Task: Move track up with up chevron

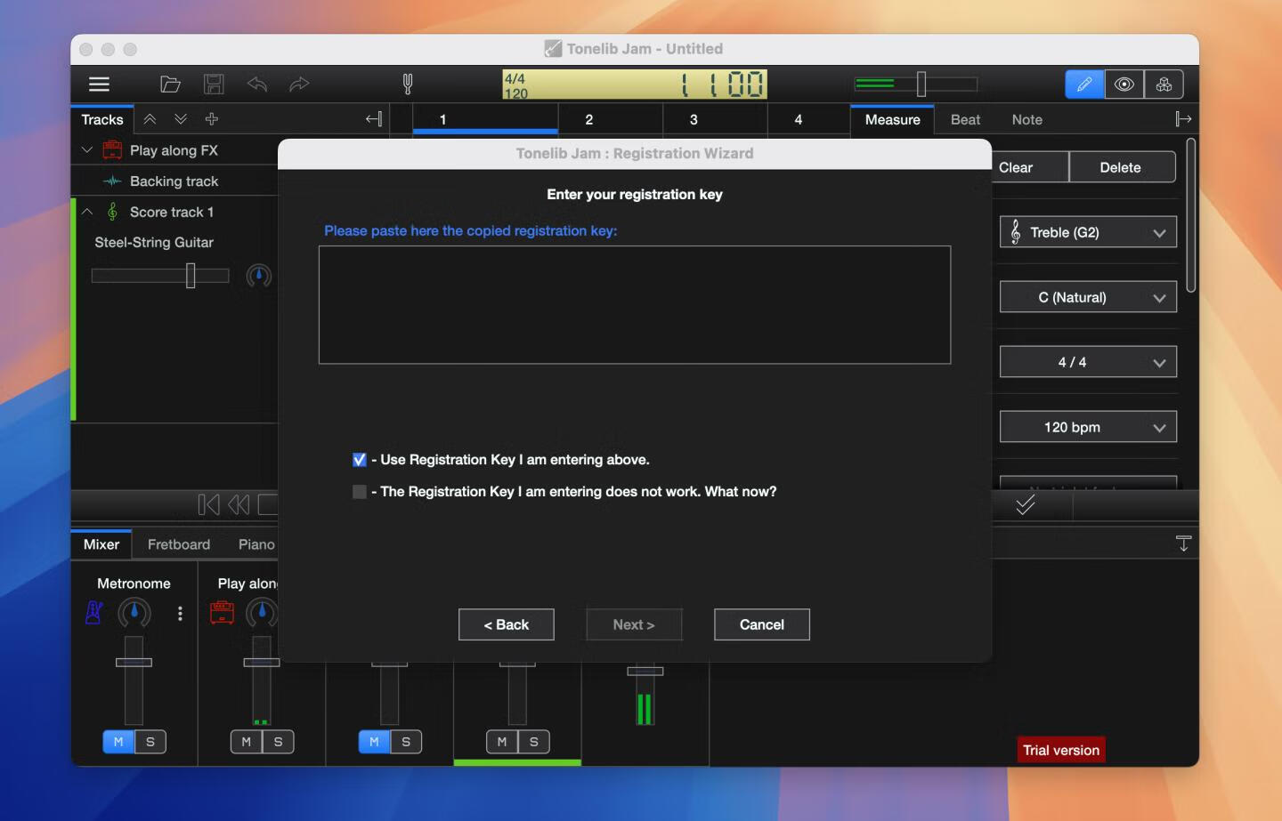Action: [150, 119]
